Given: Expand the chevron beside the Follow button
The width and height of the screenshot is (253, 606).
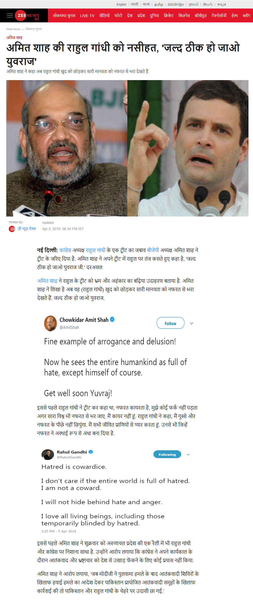Looking at the screenshot, I should [x=192, y=323].
